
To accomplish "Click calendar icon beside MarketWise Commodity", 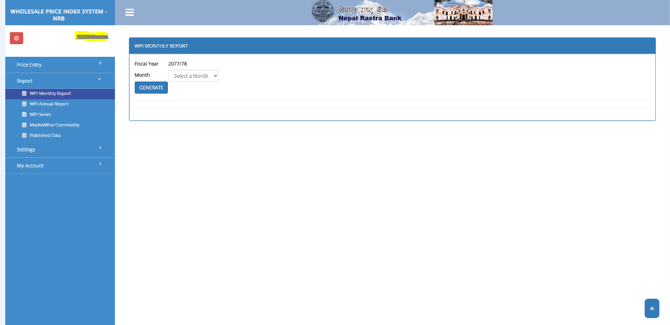I will click(x=24, y=125).
